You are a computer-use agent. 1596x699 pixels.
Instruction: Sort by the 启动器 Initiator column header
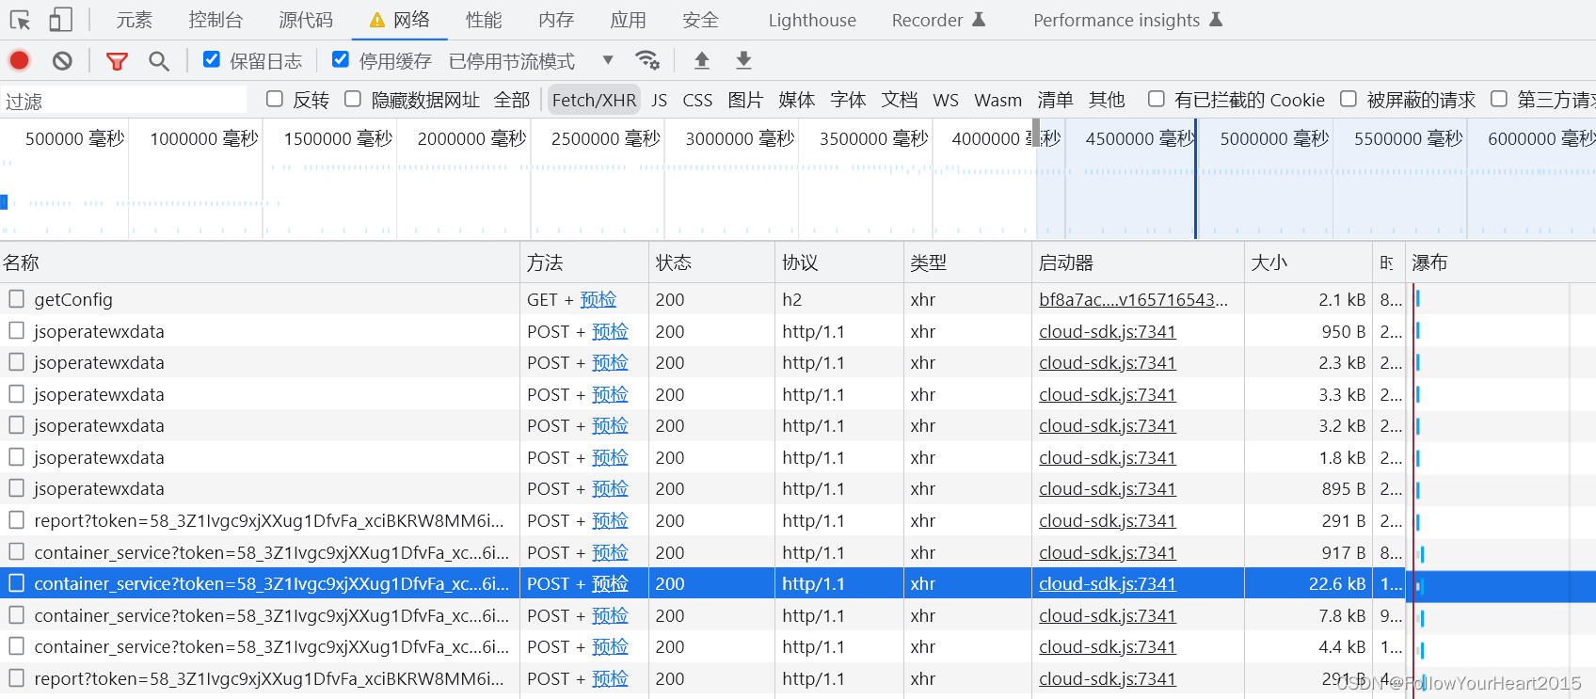(x=1138, y=262)
